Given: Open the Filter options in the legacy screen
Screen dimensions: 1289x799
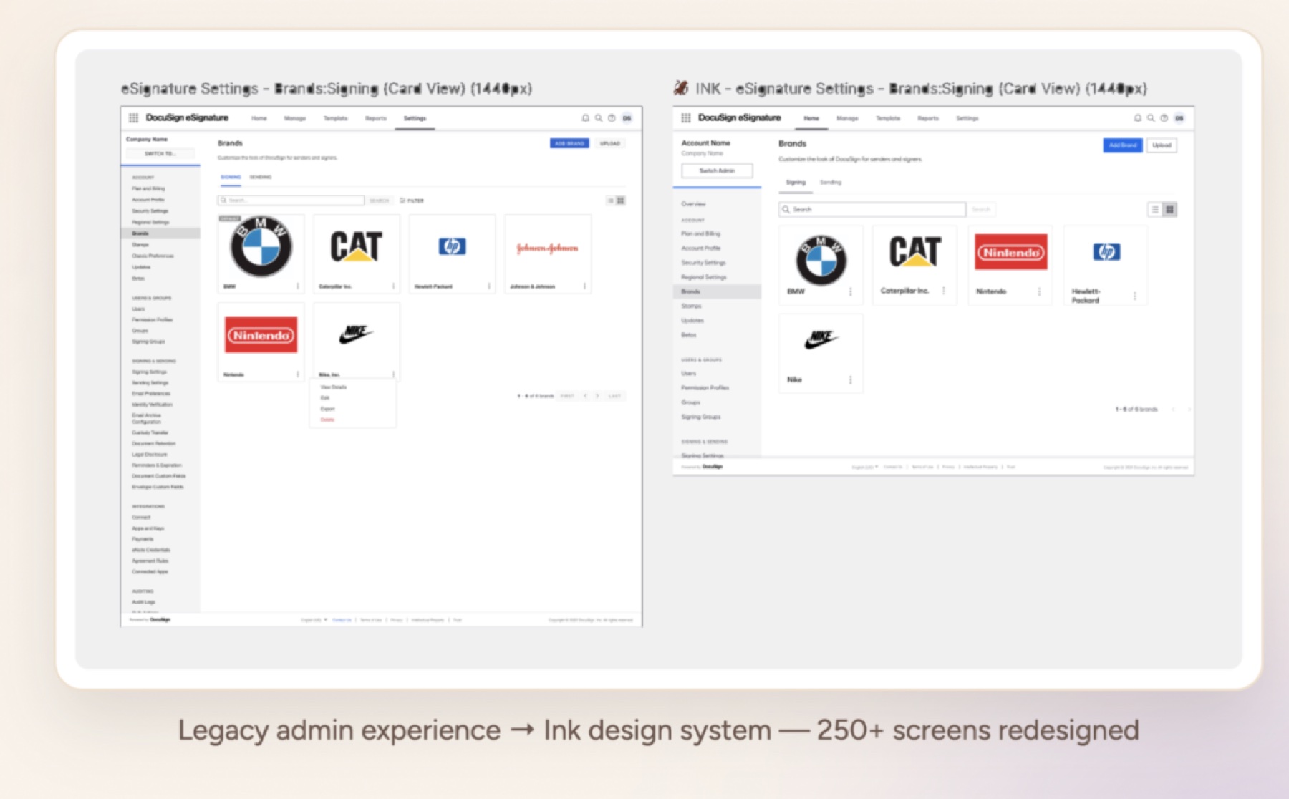Looking at the screenshot, I should click(x=412, y=200).
